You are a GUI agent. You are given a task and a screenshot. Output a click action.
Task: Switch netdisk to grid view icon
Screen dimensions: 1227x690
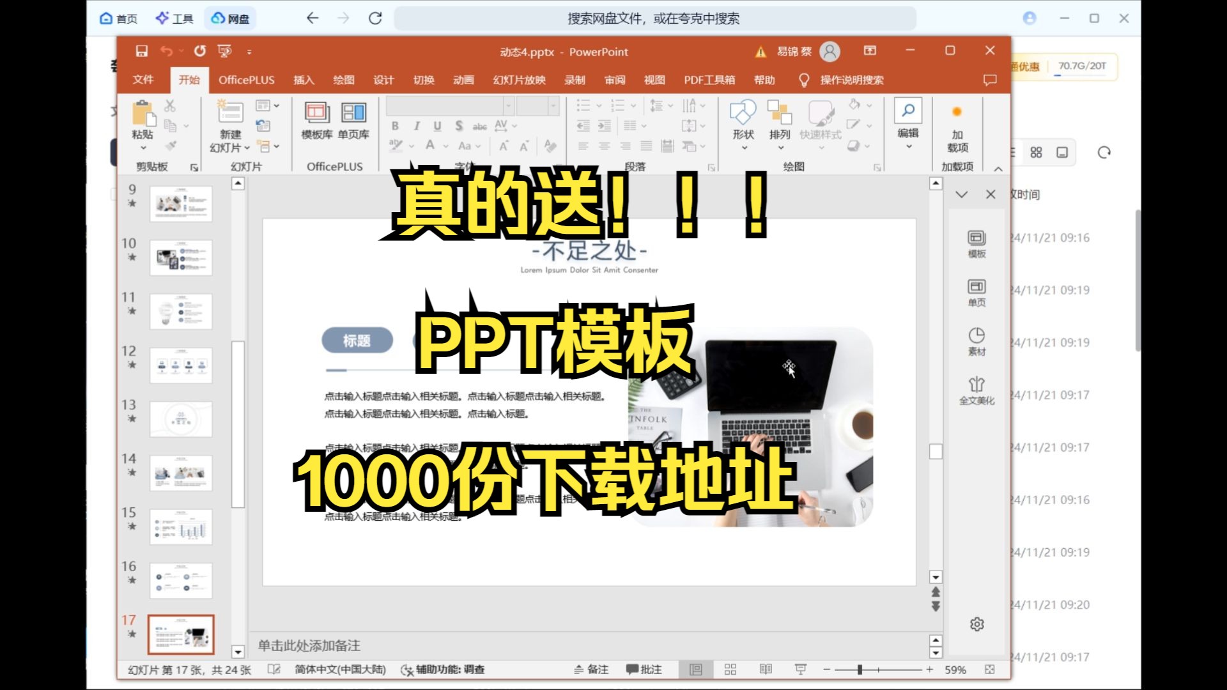1036,153
